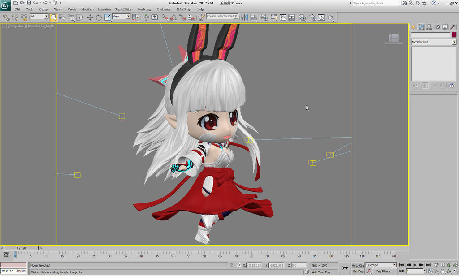Open the Graph Editors menu
This screenshot has height=276, width=459.
pyautogui.click(x=123, y=9)
